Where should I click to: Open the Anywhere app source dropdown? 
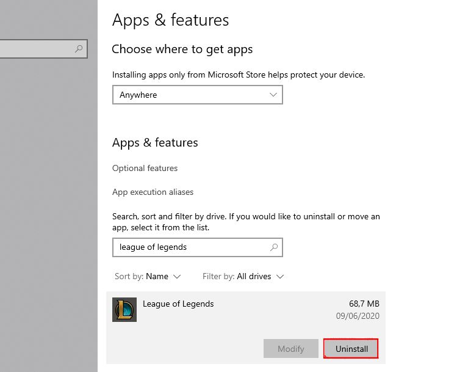click(x=197, y=95)
